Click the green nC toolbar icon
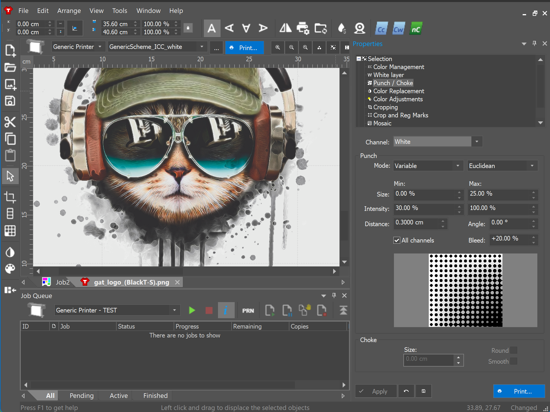The height and width of the screenshot is (412, 550). coord(416,29)
